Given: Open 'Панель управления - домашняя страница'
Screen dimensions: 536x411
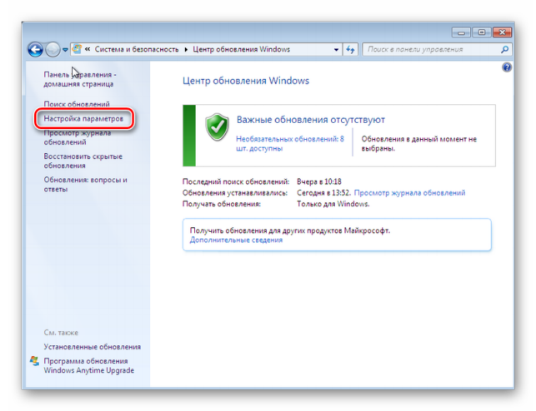Looking at the screenshot, I should click(x=80, y=79).
